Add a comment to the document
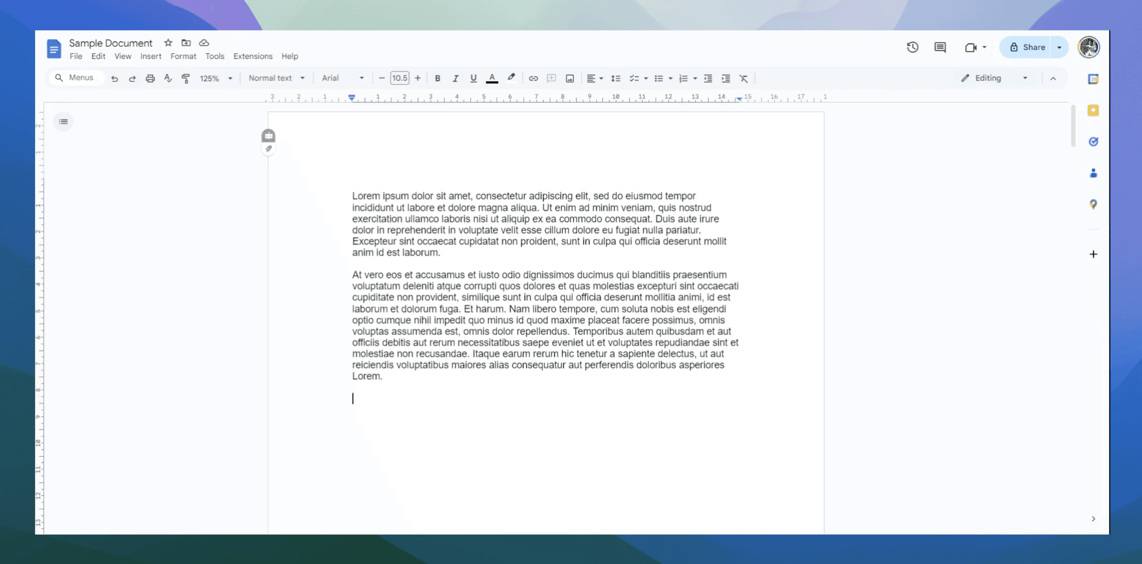 [551, 78]
